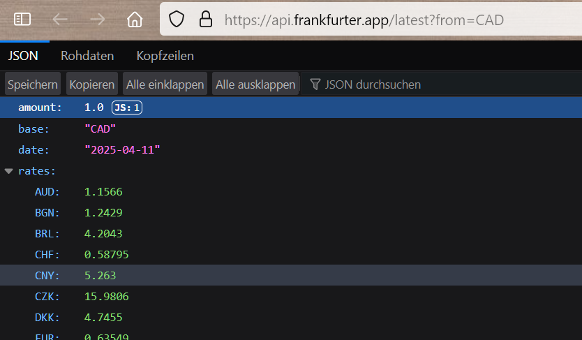
Task: Select the CZK rate row
Action: coord(291,297)
